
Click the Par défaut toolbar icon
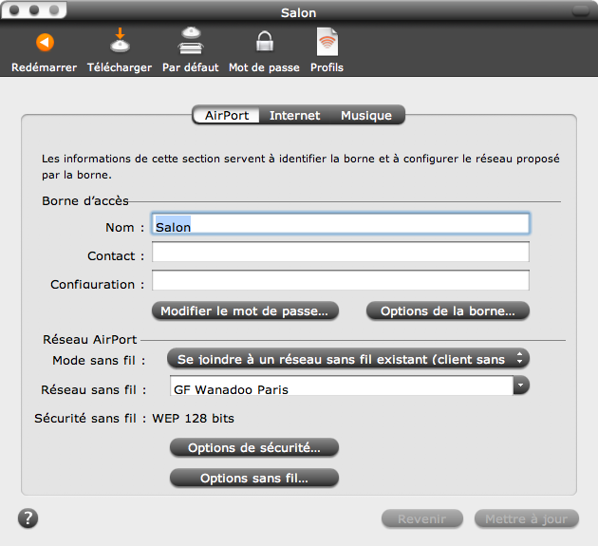[x=190, y=43]
